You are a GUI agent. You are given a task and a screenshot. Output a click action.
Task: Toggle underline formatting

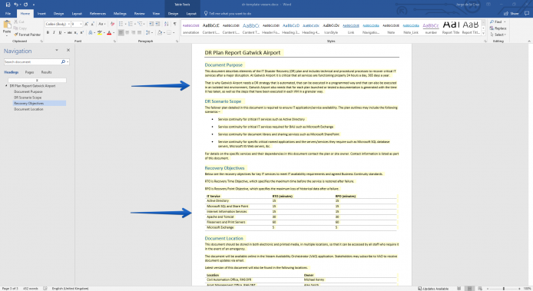[60, 33]
